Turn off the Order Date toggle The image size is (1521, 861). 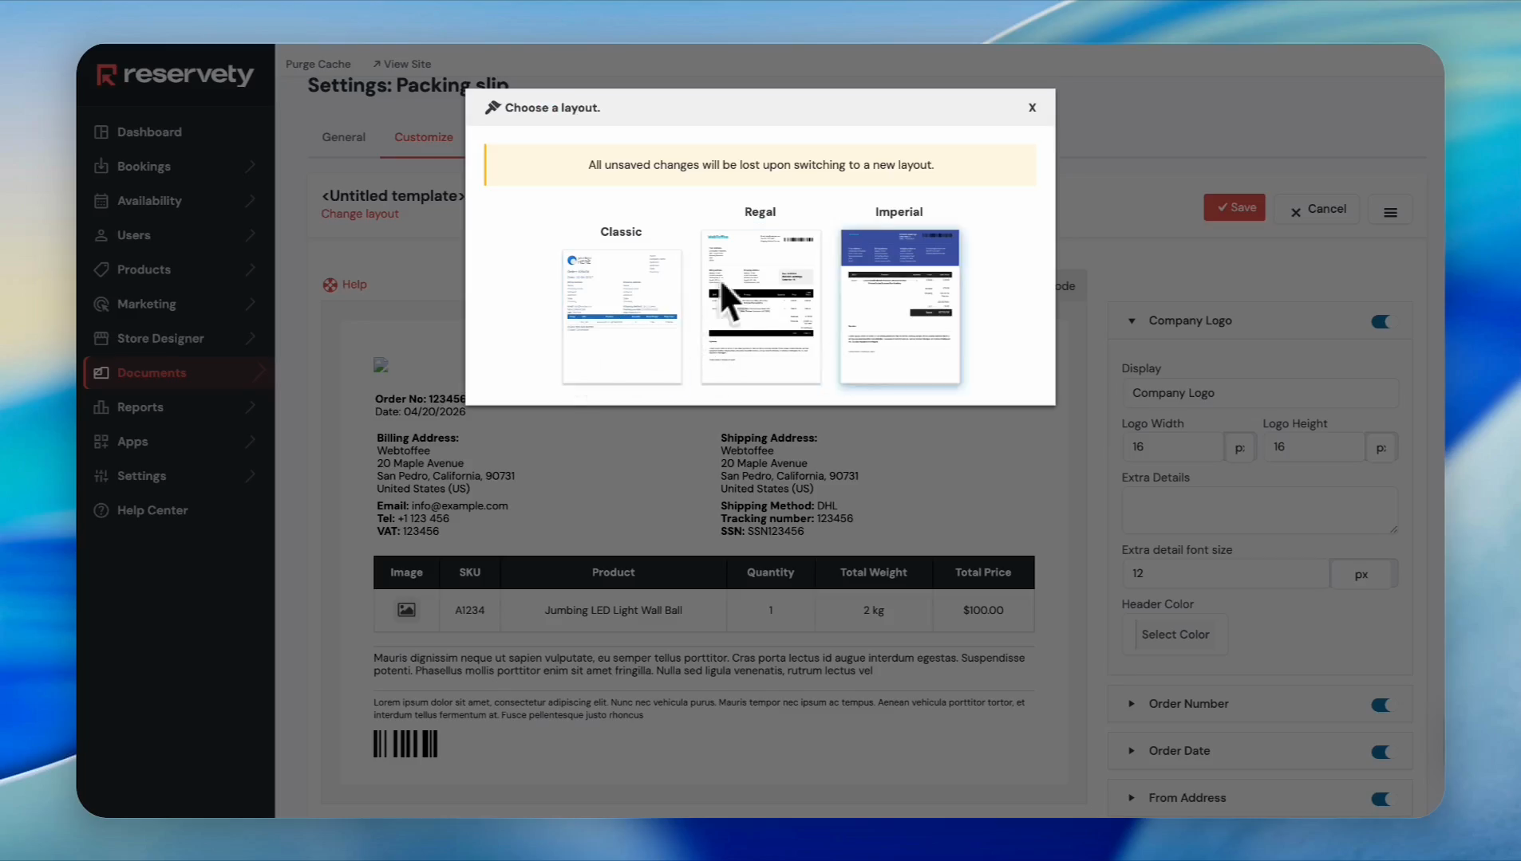(x=1381, y=752)
